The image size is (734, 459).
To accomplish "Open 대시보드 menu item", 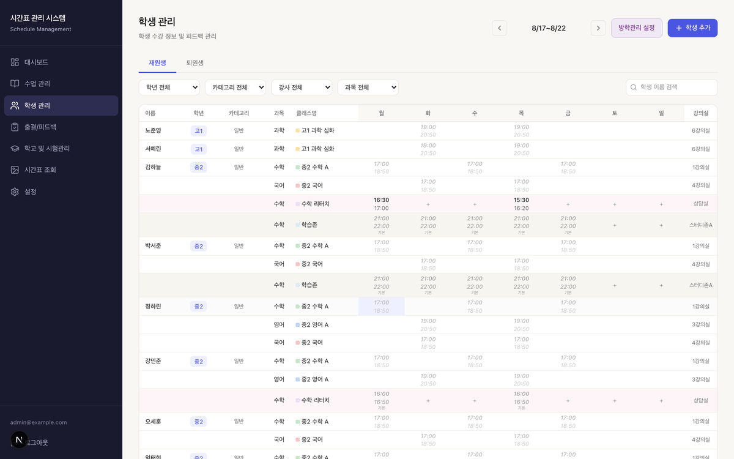I will point(61,62).
